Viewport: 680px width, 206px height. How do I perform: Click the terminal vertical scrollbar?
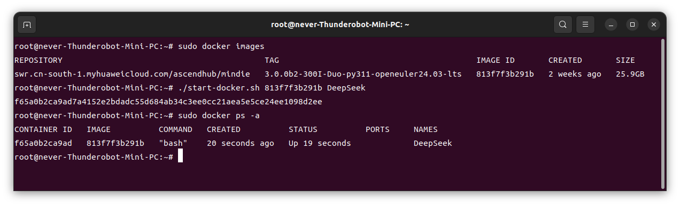pyautogui.click(x=662, y=113)
